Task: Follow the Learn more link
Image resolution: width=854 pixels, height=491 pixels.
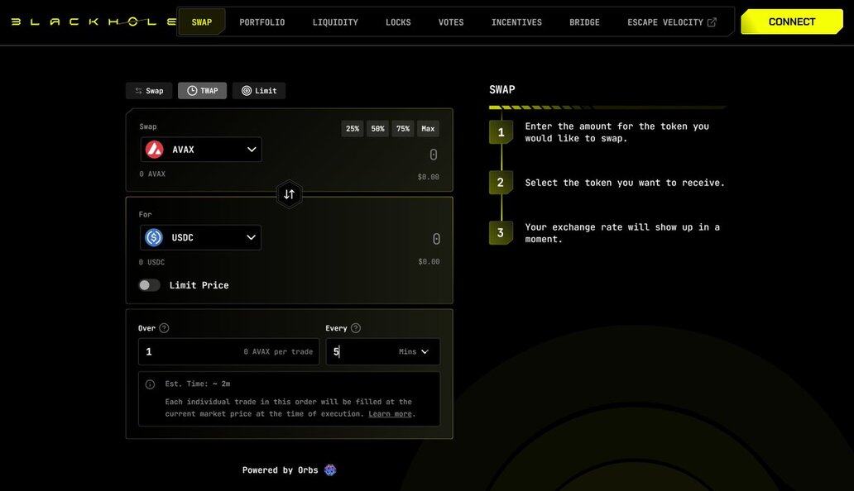Action: click(390, 414)
